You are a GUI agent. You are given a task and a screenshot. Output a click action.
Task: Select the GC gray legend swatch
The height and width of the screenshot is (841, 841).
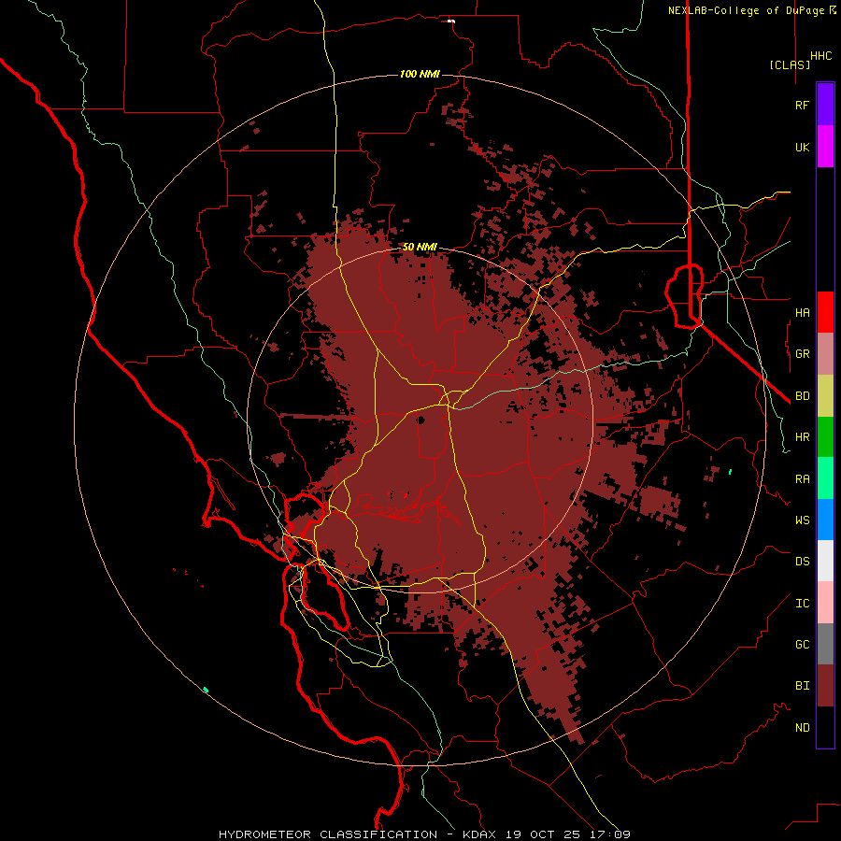(825, 644)
